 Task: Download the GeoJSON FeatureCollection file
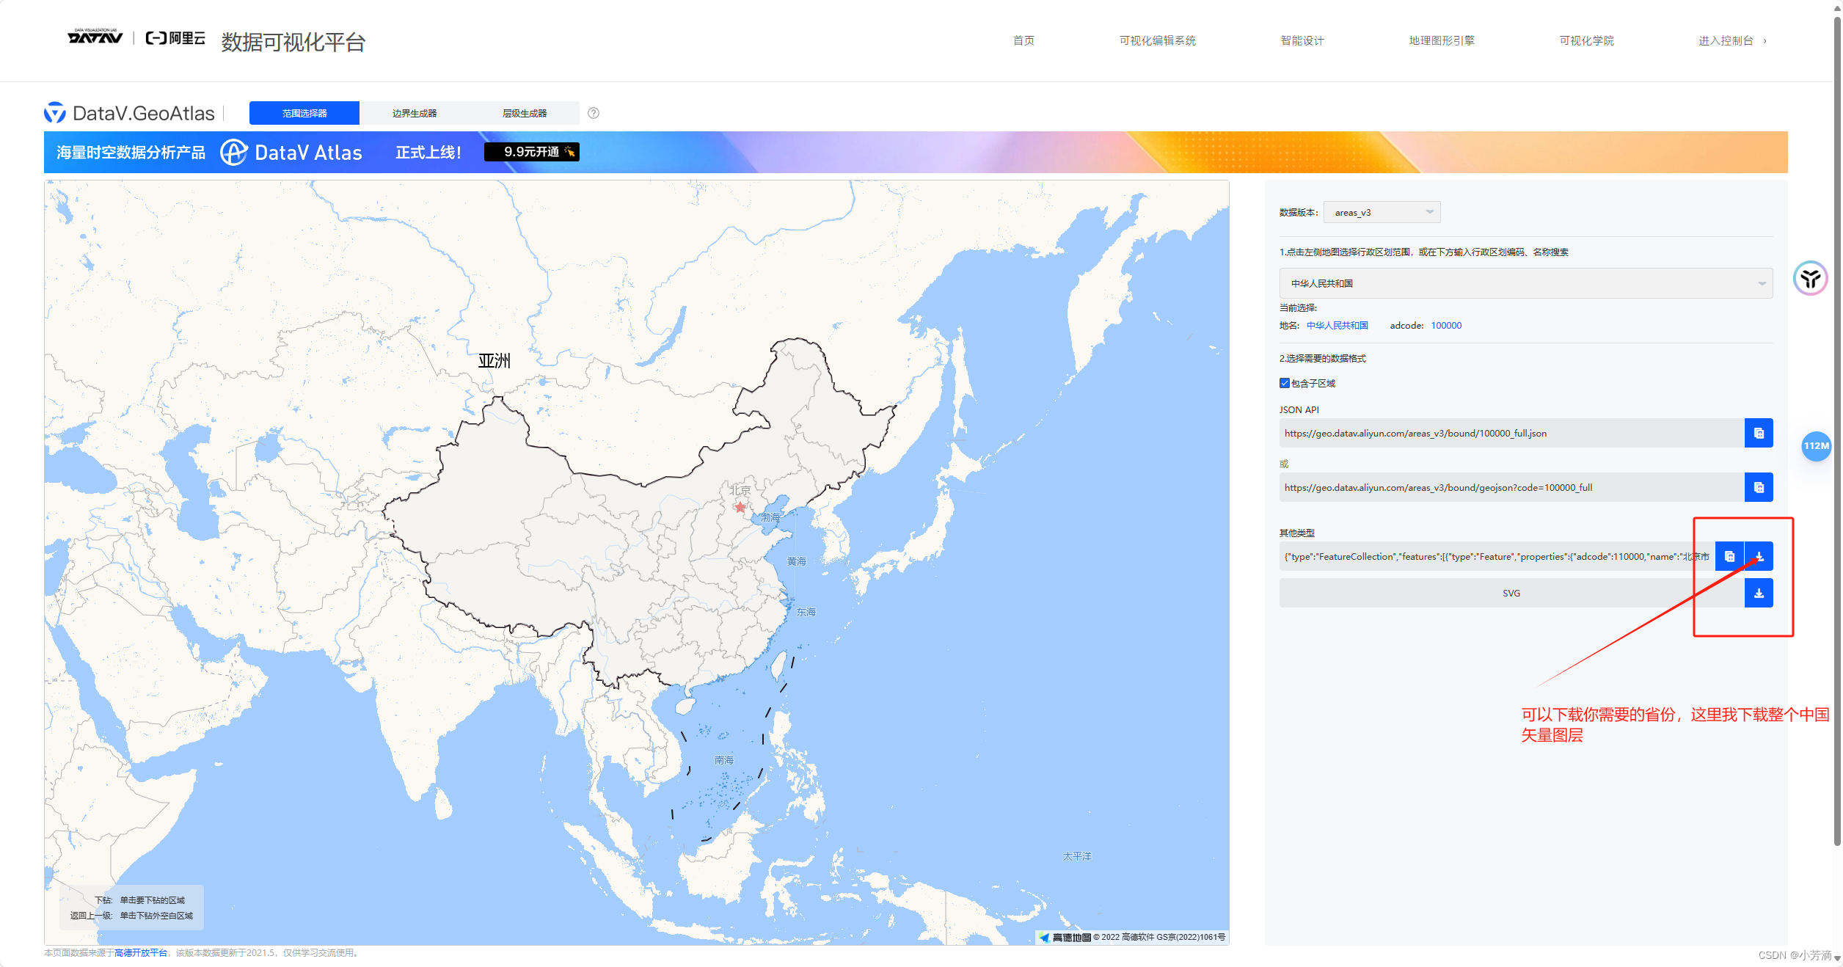[x=1759, y=556]
